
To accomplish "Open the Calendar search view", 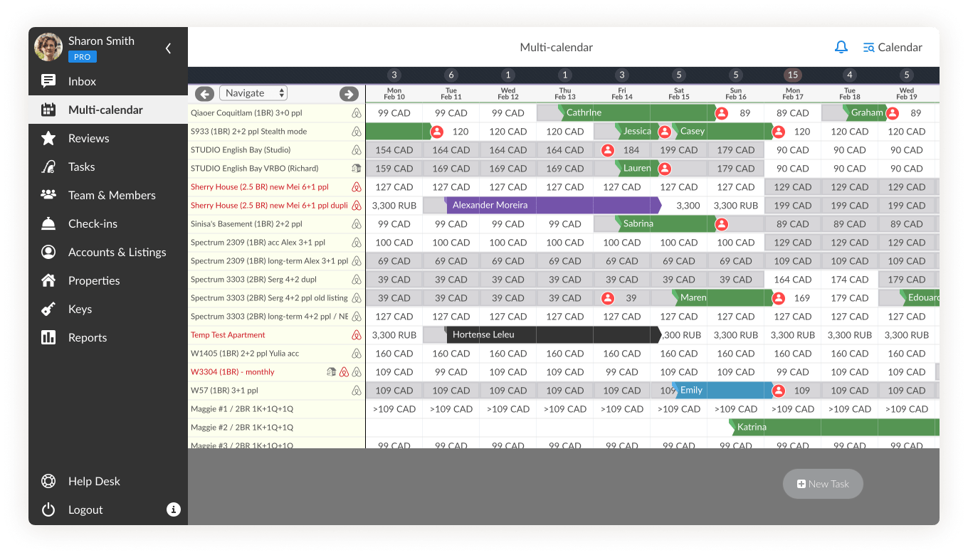I will pos(893,48).
